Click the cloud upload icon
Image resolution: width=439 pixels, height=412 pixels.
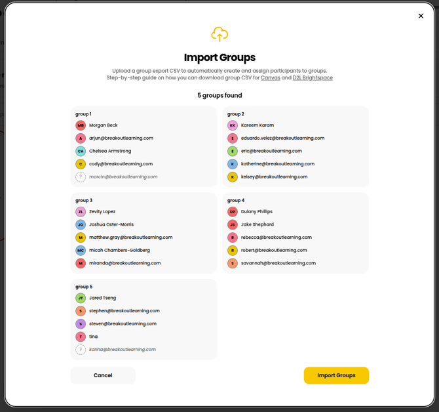(220, 34)
